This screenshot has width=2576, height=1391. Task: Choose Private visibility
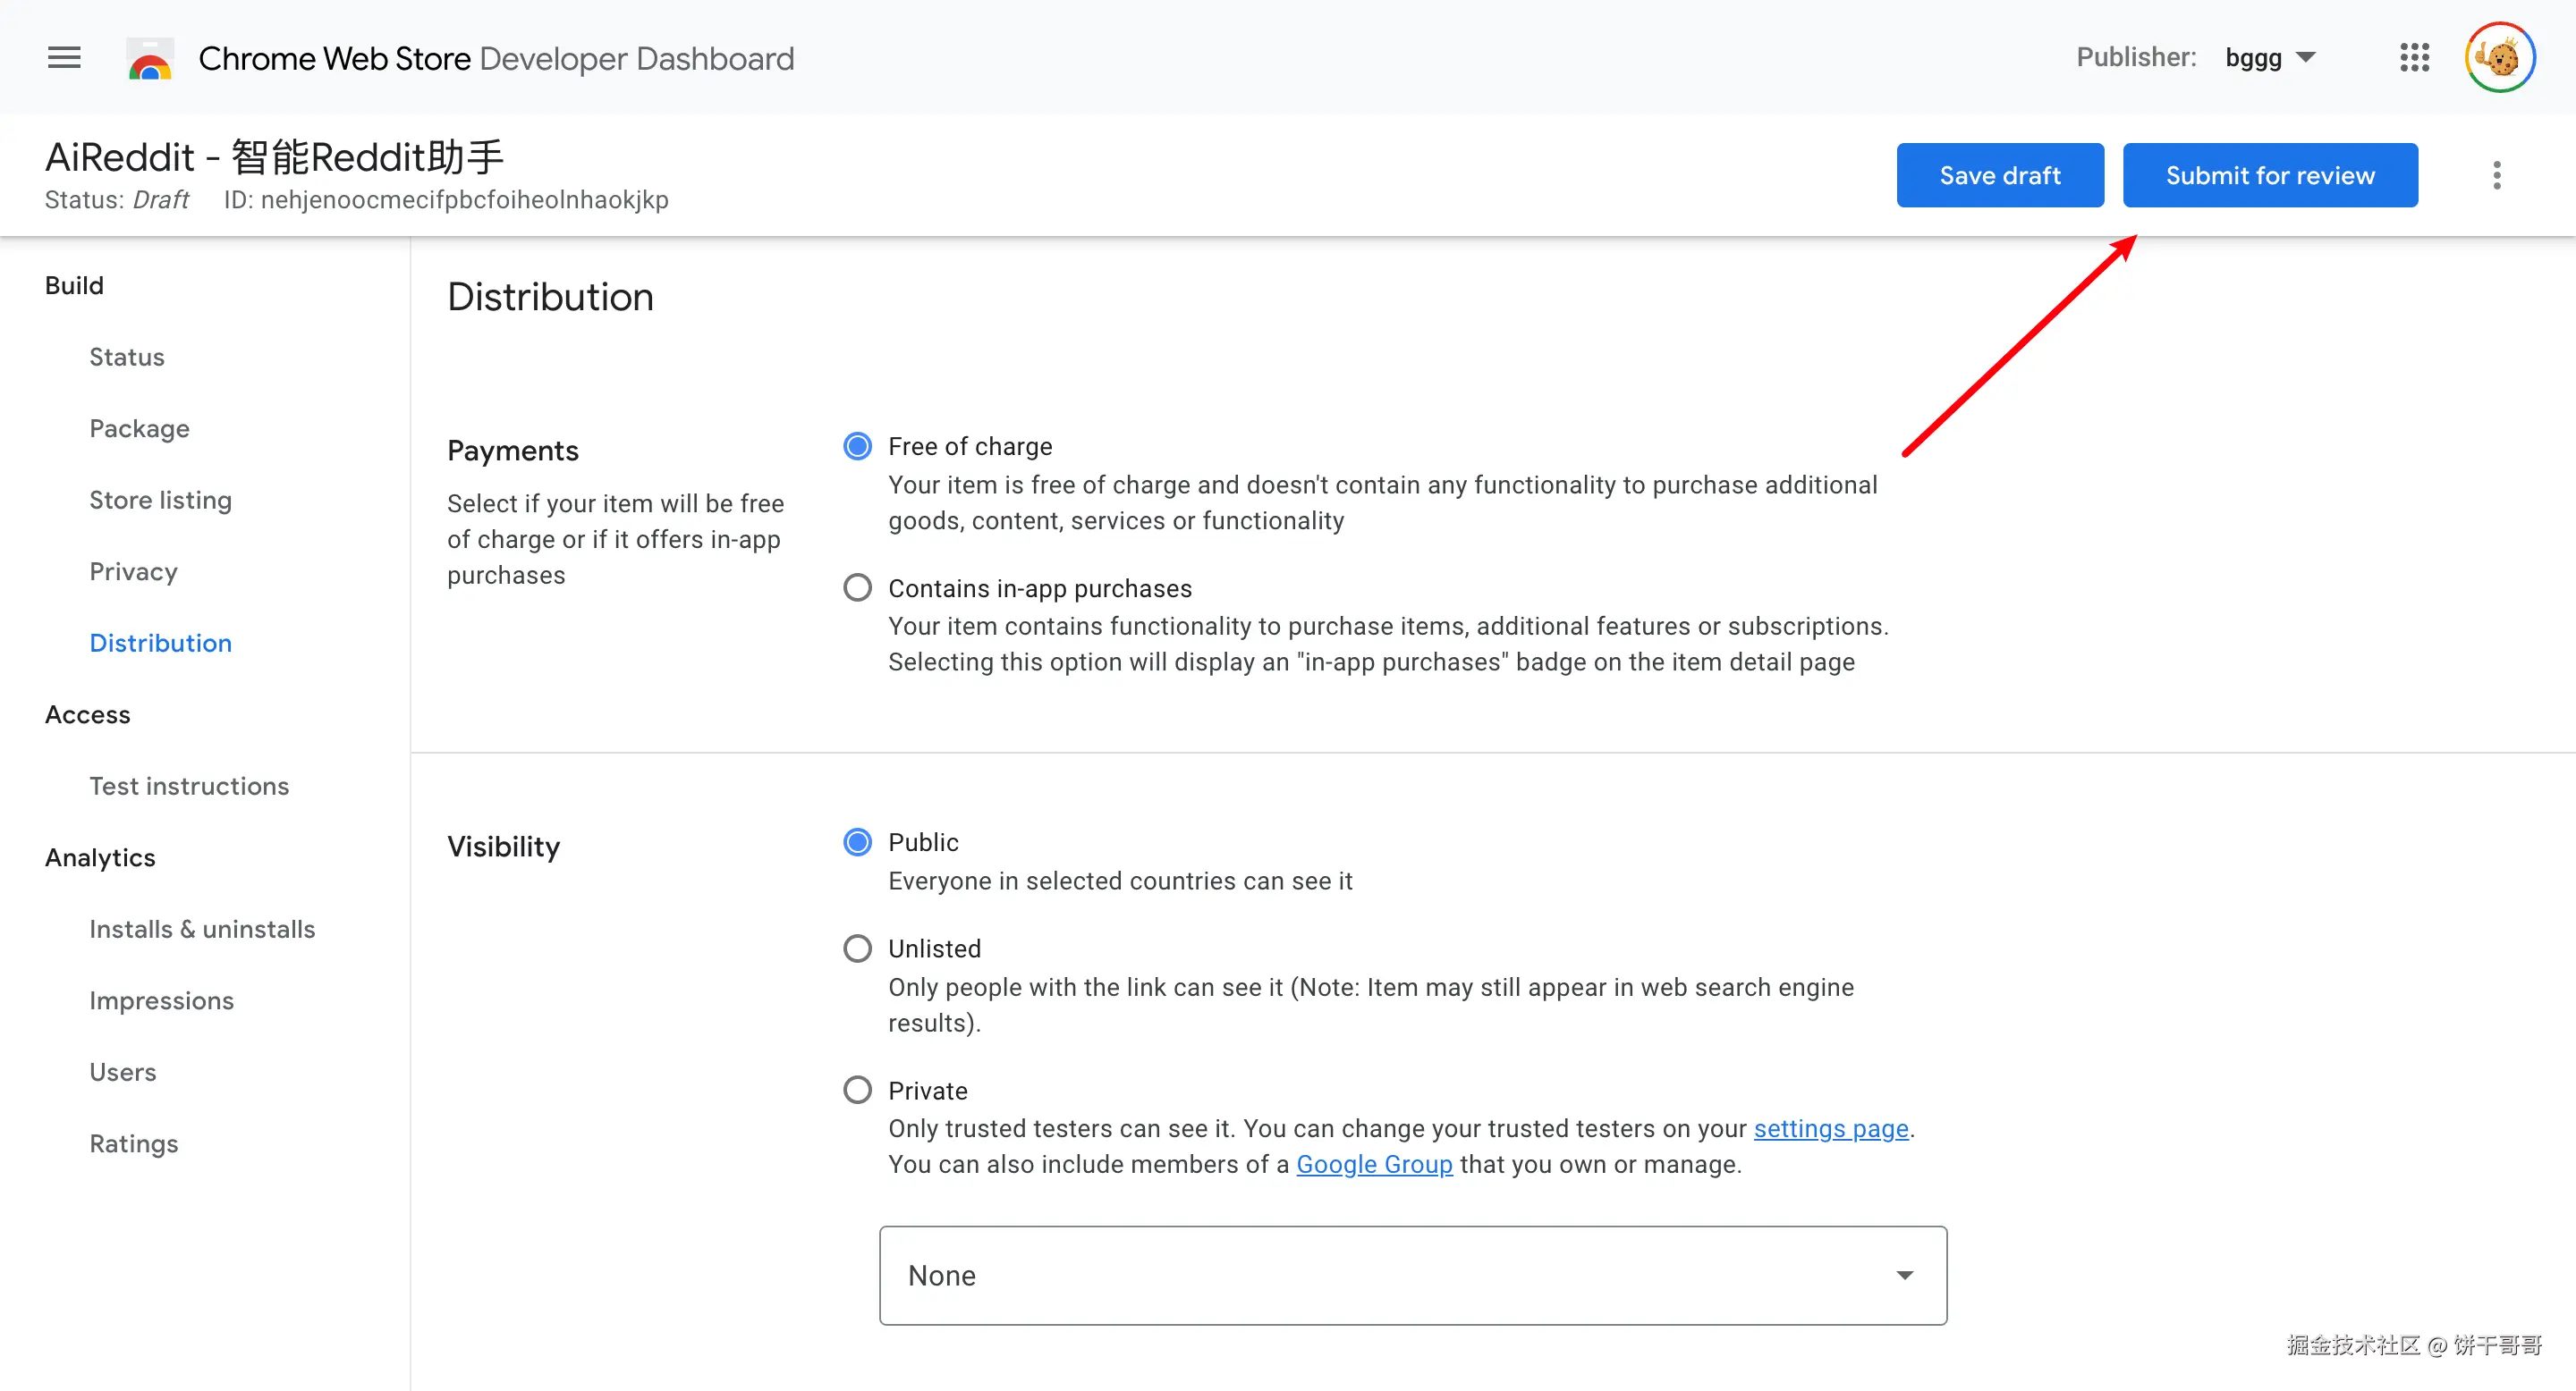point(857,1091)
